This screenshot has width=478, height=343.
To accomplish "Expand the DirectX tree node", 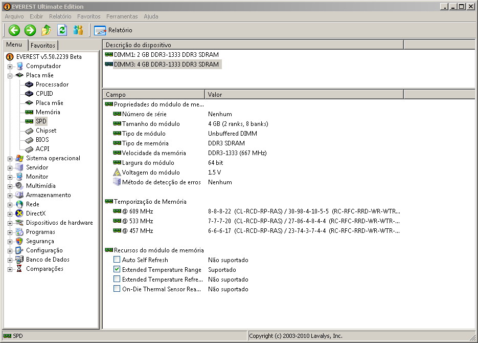I will (x=10, y=213).
